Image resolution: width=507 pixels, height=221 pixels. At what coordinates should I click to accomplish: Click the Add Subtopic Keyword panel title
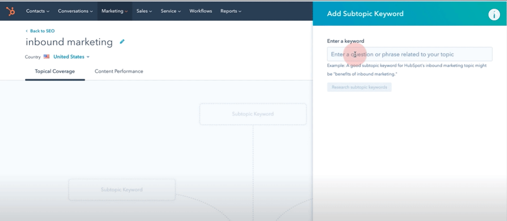(365, 13)
